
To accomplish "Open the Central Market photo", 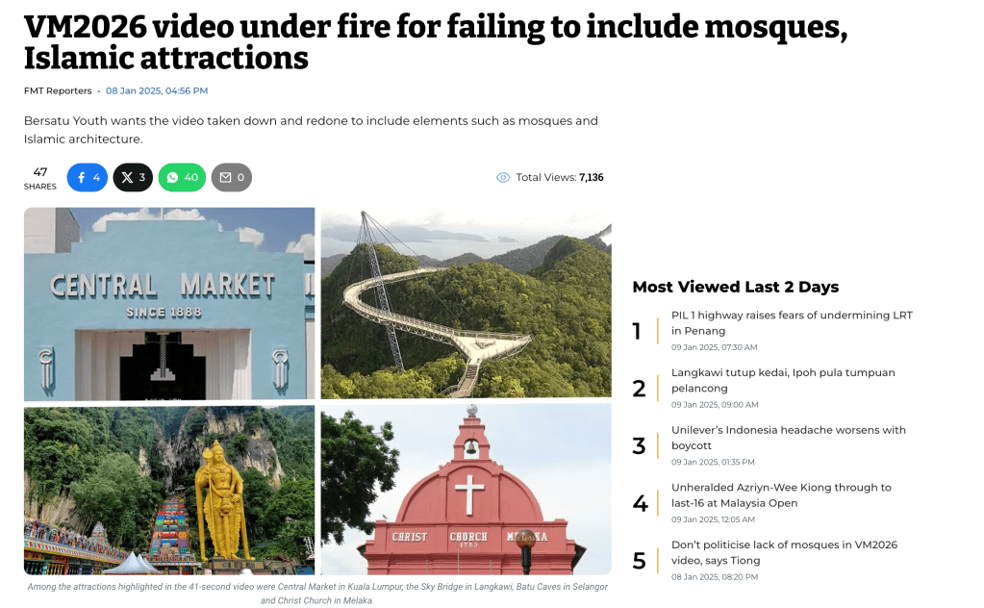I will [169, 304].
